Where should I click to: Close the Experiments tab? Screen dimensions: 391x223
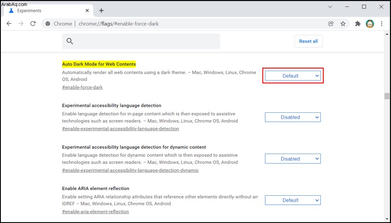(87, 11)
